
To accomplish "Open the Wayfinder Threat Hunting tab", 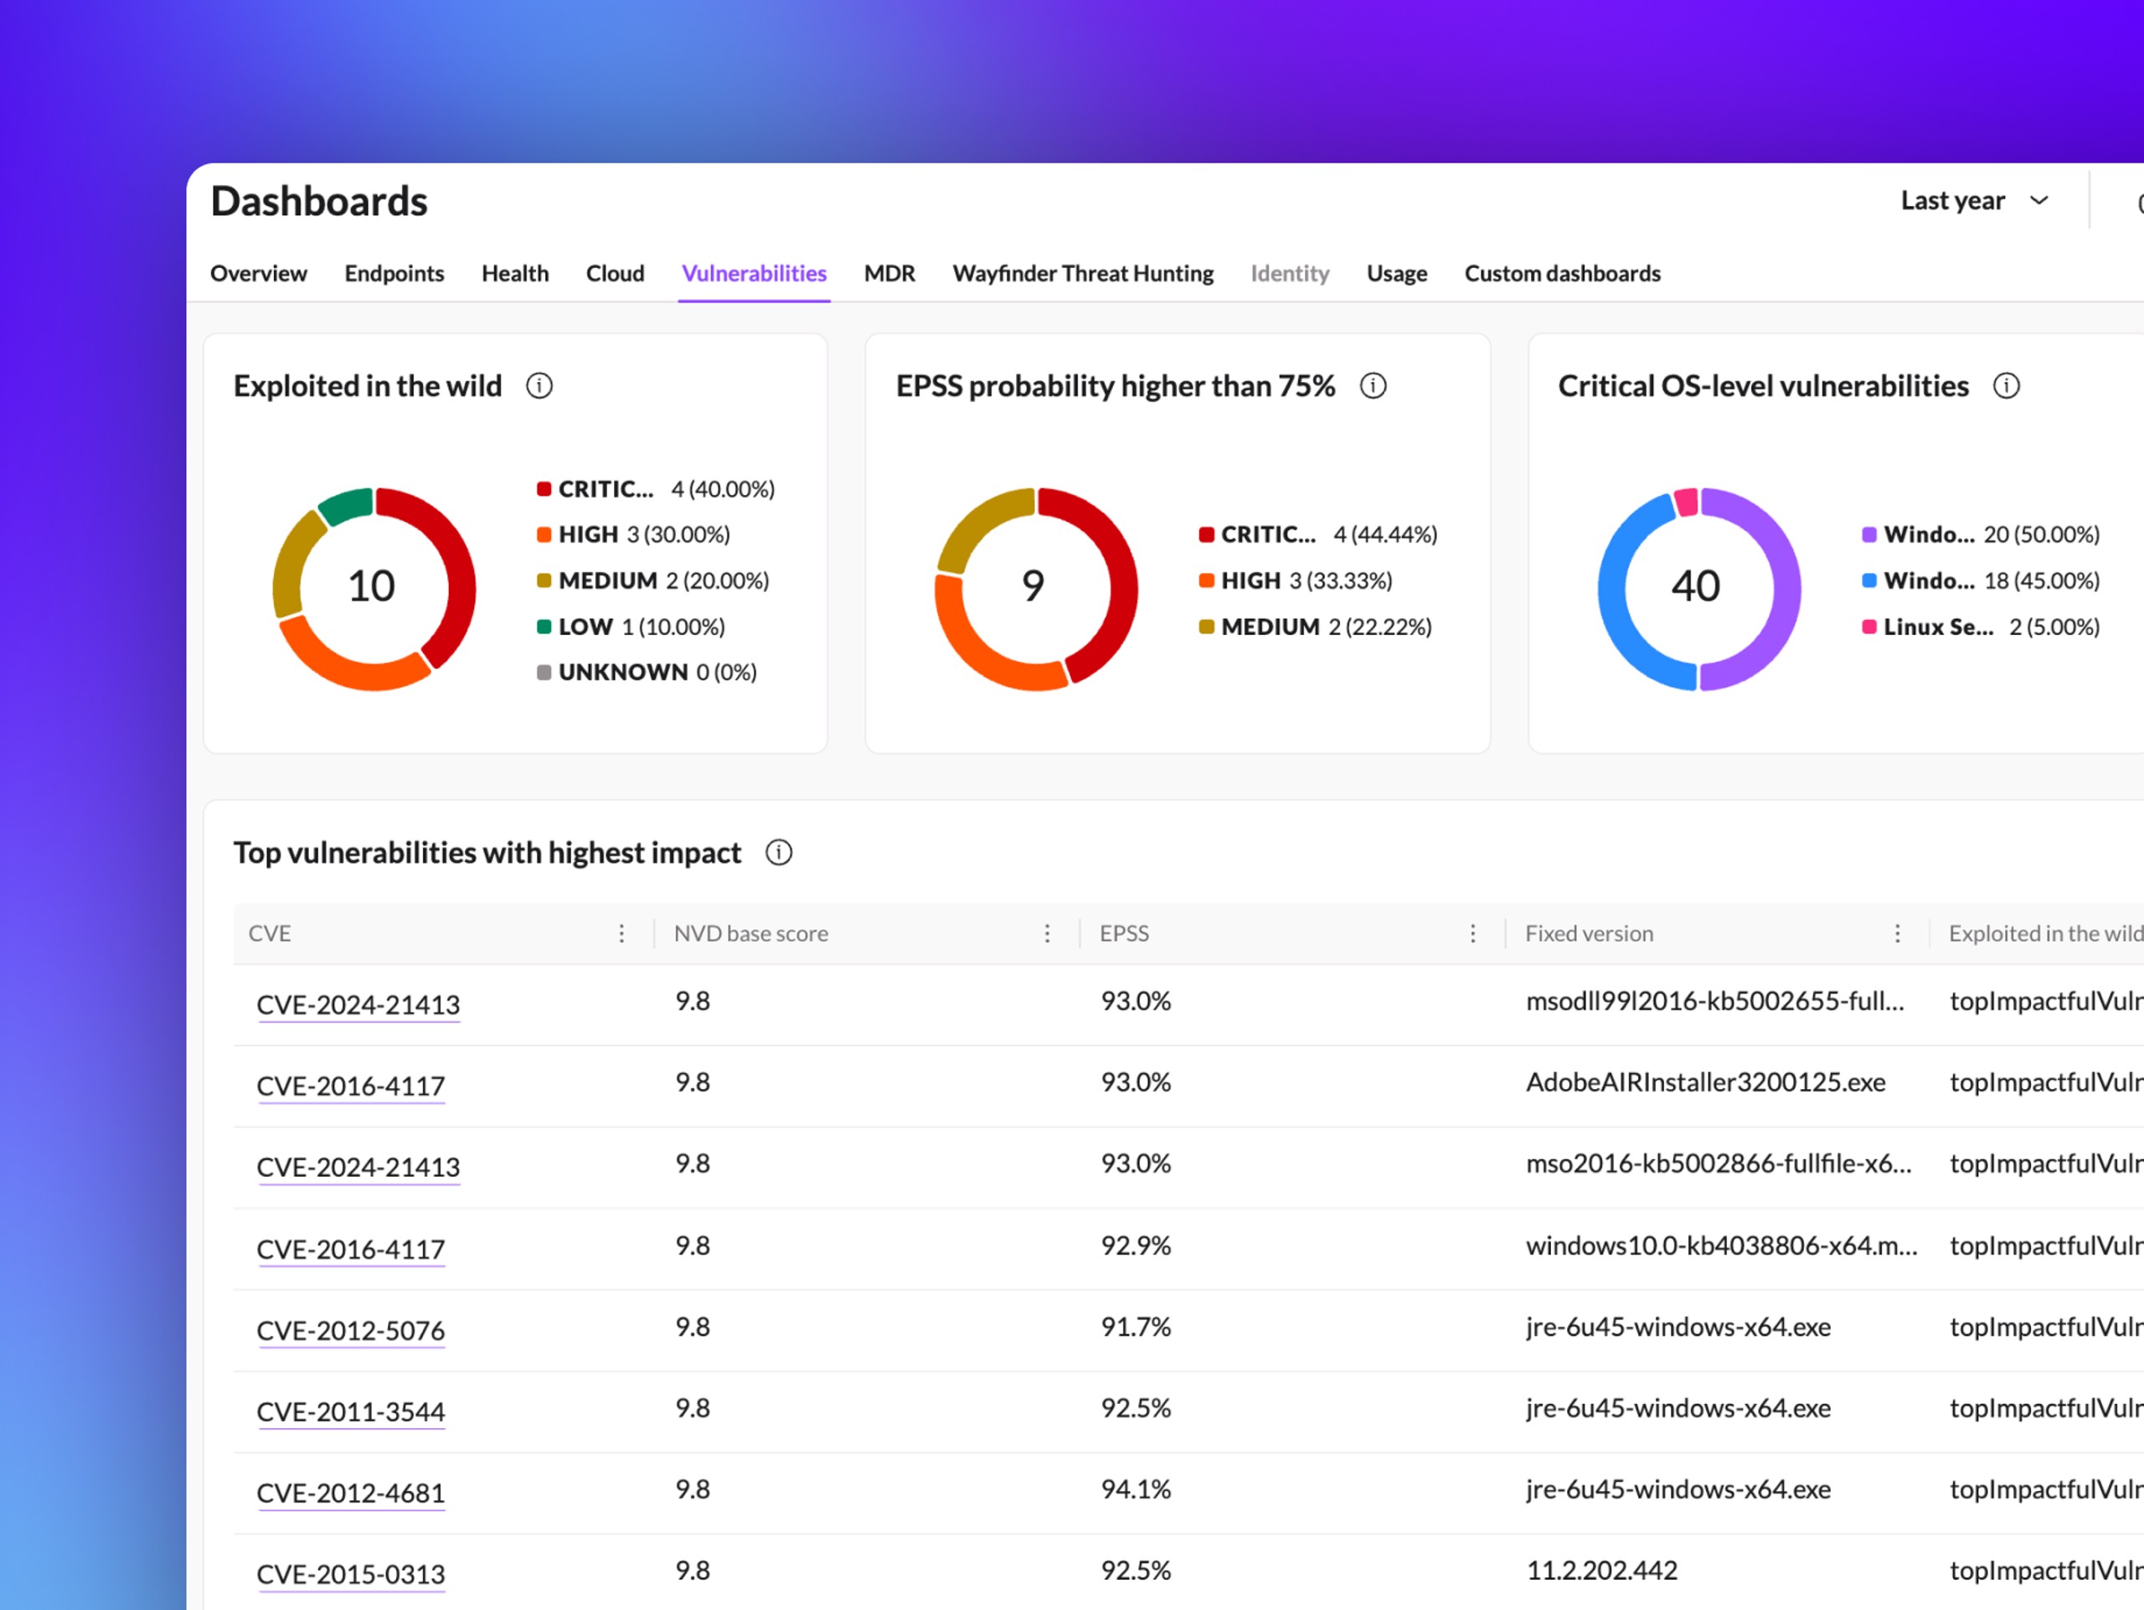I will coord(1083,273).
